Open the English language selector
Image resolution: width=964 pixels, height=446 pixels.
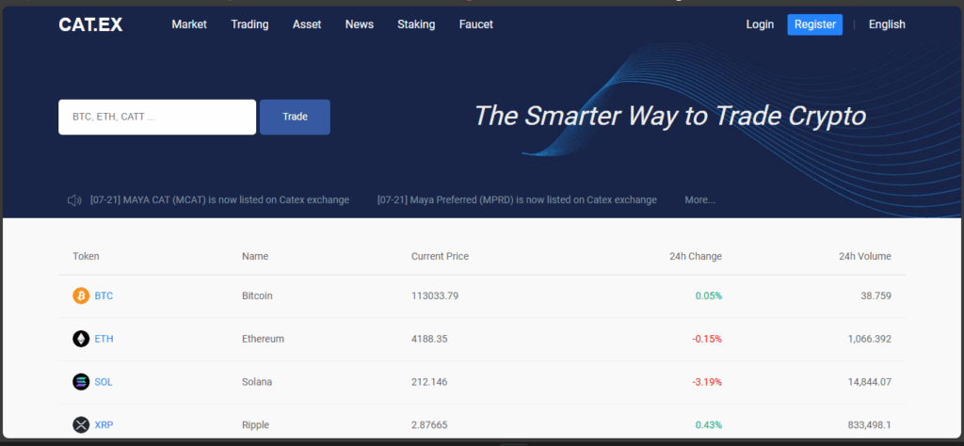click(x=886, y=24)
